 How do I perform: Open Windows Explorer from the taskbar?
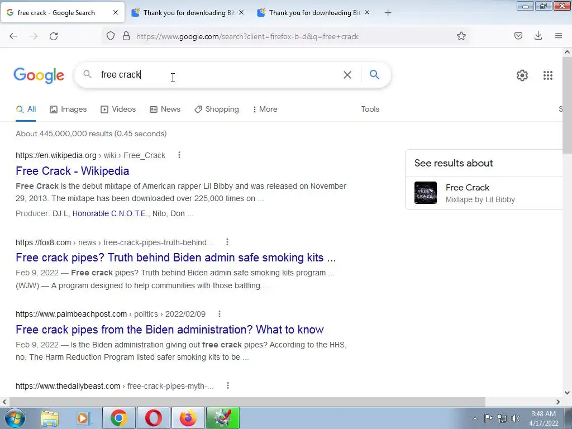[x=50, y=418]
